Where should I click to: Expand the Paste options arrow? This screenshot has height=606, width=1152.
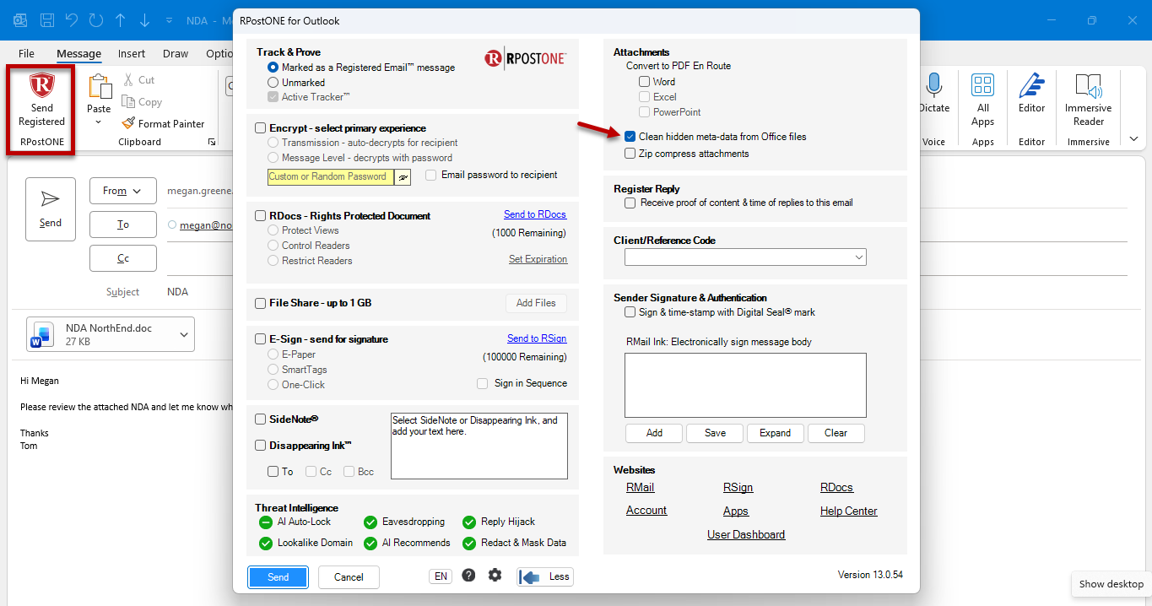pyautogui.click(x=99, y=123)
